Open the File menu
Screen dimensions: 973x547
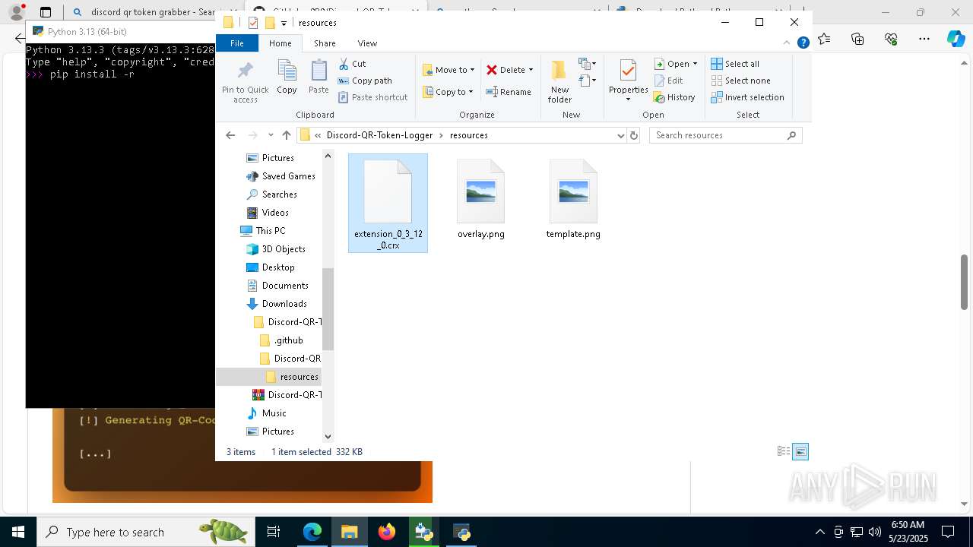click(x=237, y=43)
